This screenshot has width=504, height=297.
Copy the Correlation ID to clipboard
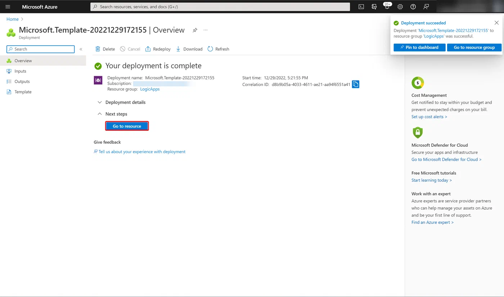tap(355, 84)
